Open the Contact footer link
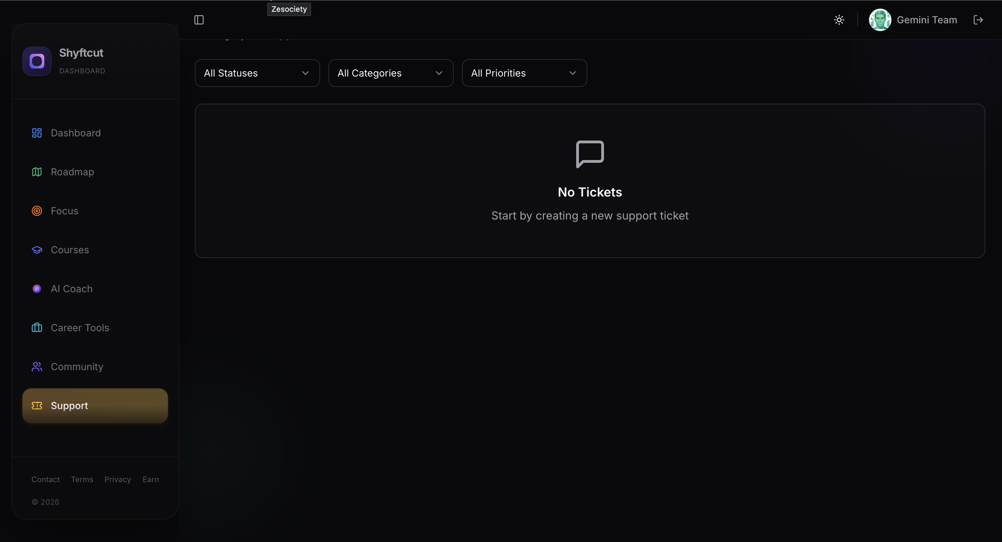The image size is (1002, 542). click(46, 479)
